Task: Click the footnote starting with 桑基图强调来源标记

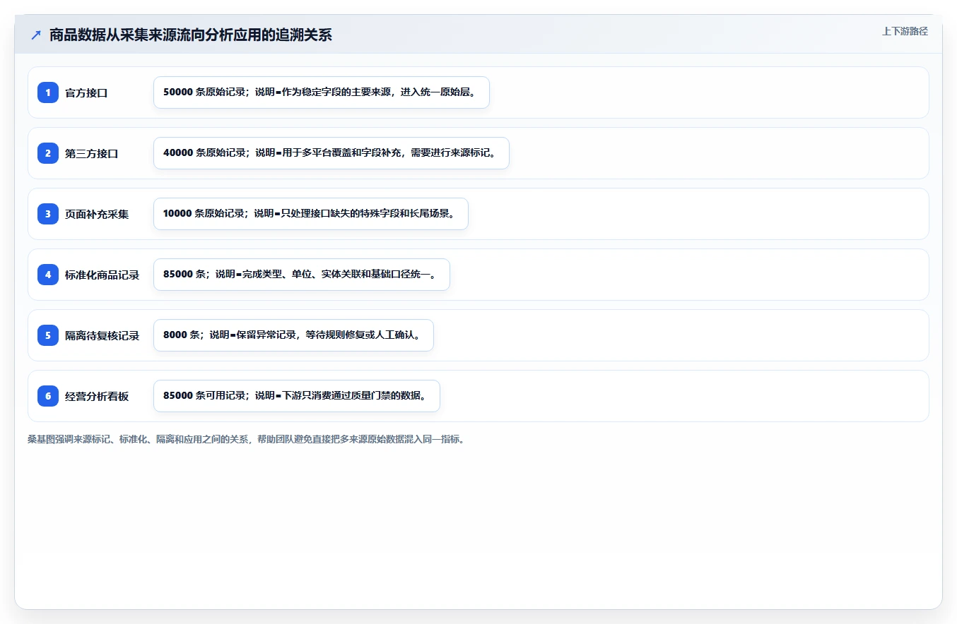Action: (x=246, y=439)
